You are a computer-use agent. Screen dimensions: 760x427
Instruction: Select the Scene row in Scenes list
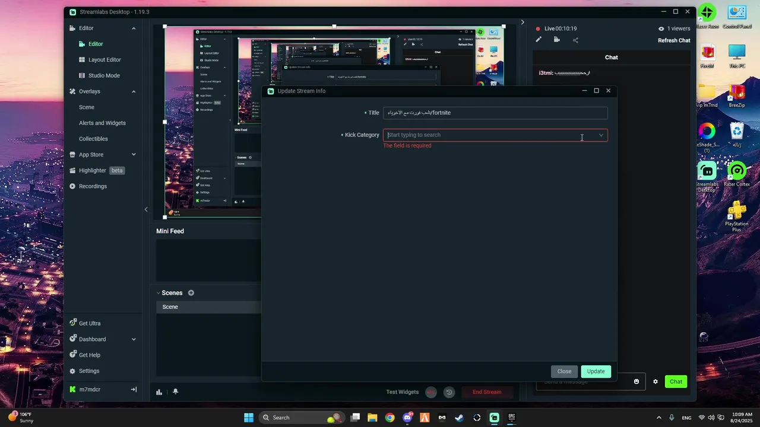pyautogui.click(x=208, y=307)
